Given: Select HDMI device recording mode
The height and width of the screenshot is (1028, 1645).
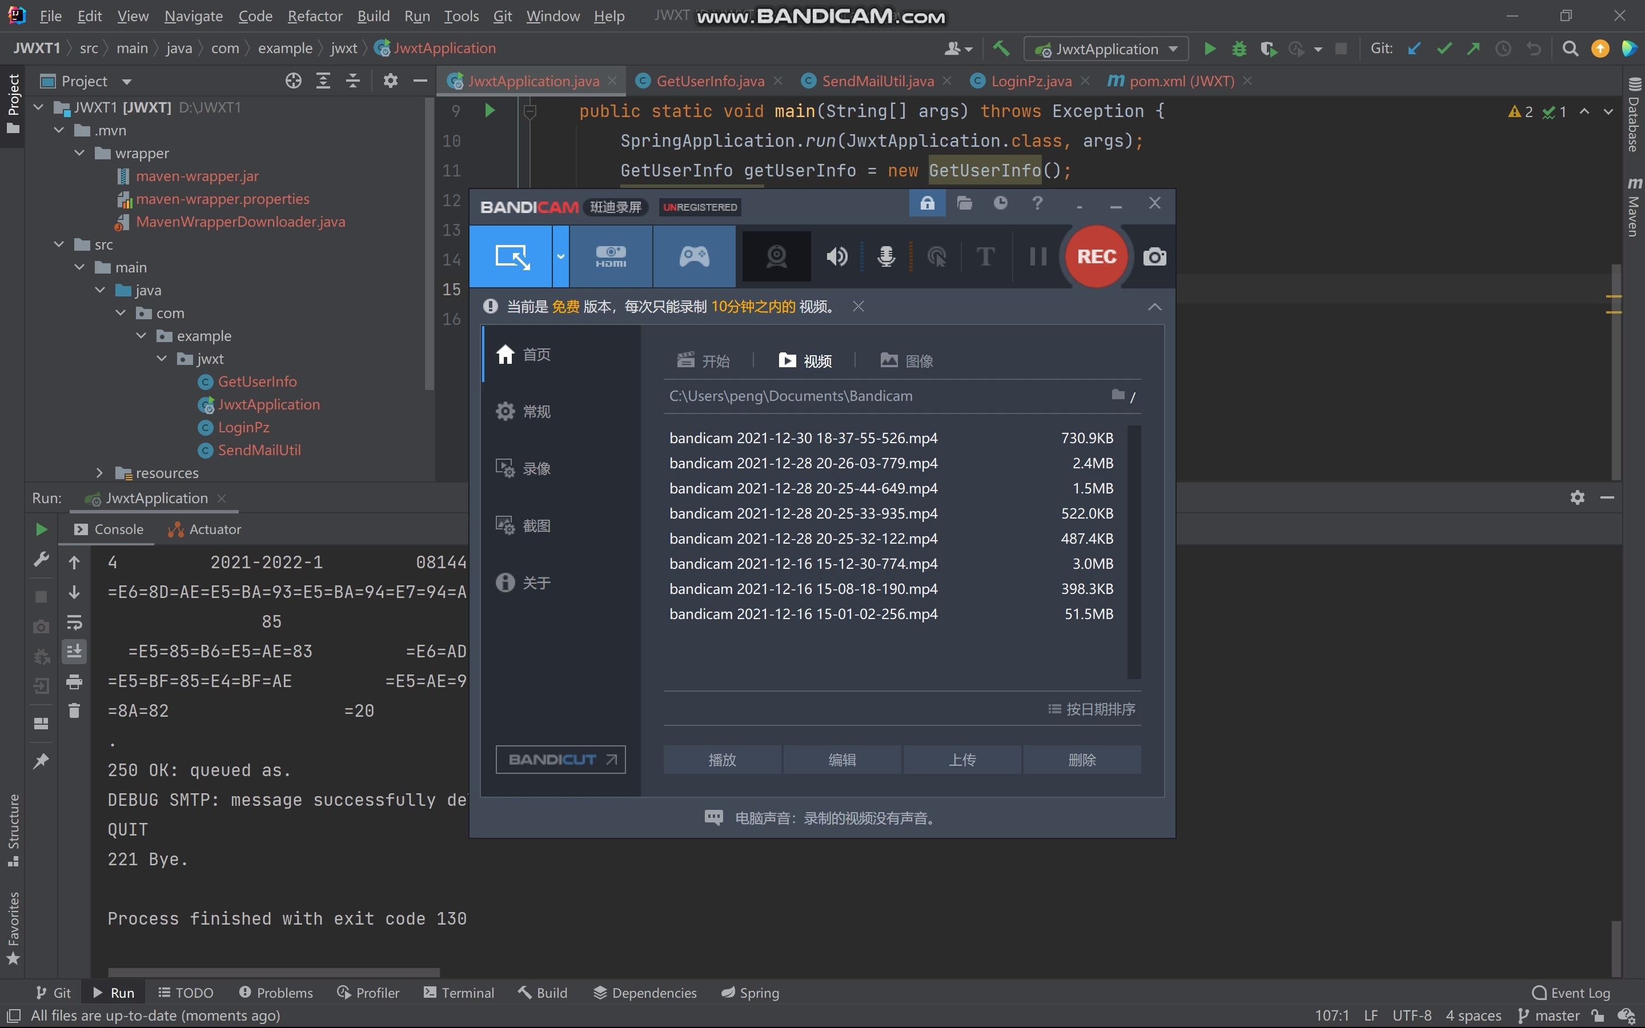Looking at the screenshot, I should tap(611, 256).
